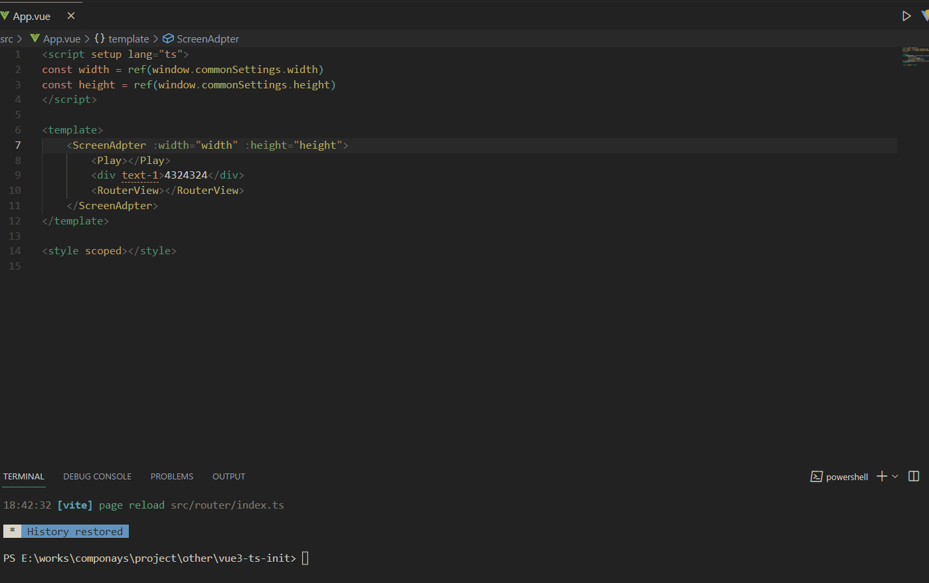Create a new terminal with plus icon
The image size is (929, 583).
click(882, 476)
